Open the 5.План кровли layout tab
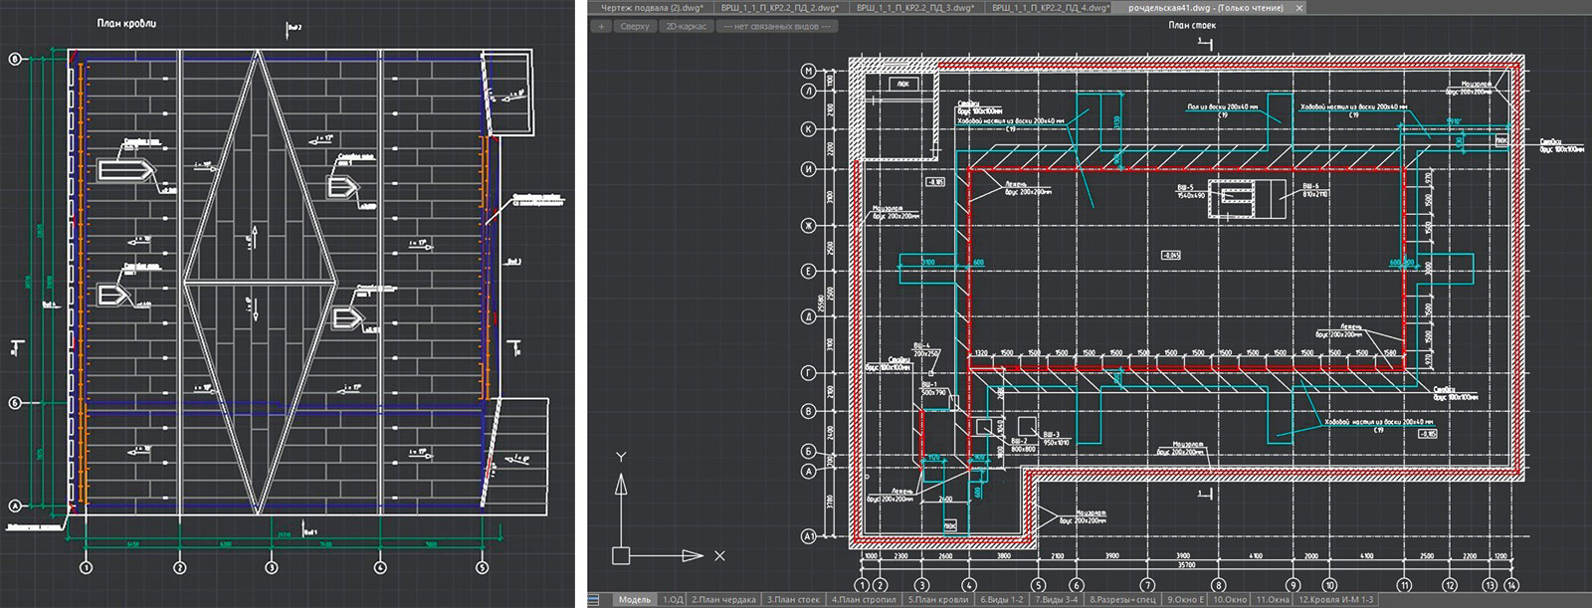This screenshot has width=1592, height=608. [937, 600]
